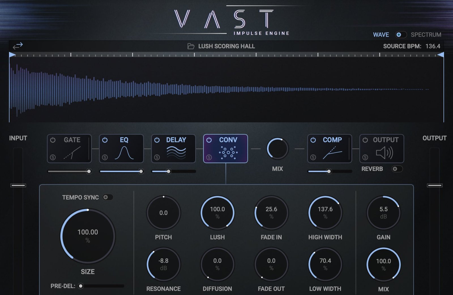This screenshot has width=453, height=295.
Task: Solo the OUTPUT module with S icon
Action: (365, 157)
